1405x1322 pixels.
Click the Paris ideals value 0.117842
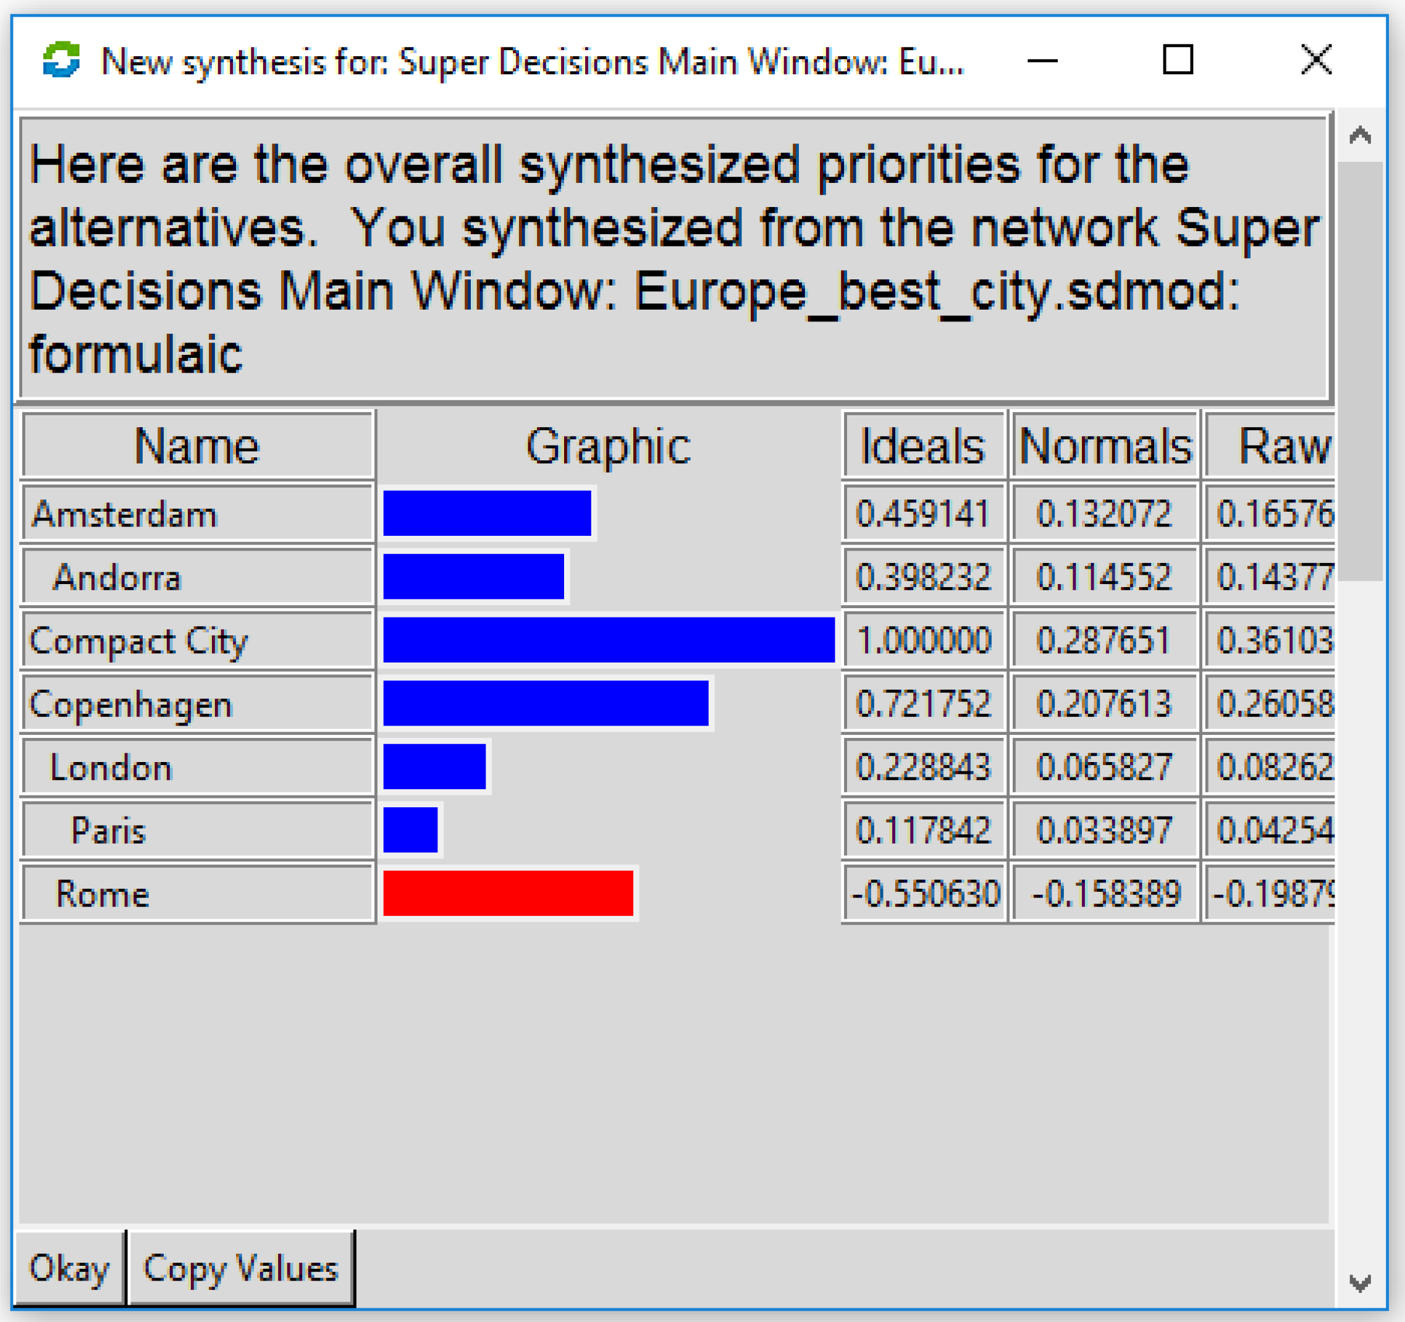(x=923, y=830)
